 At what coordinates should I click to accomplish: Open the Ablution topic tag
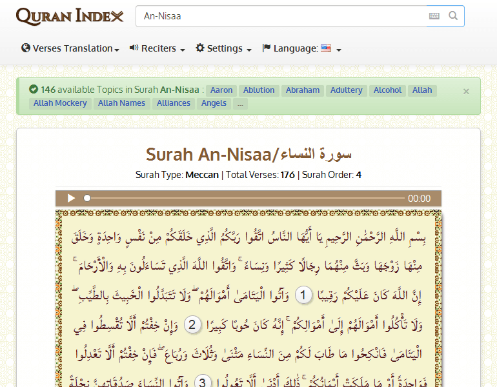(x=259, y=90)
